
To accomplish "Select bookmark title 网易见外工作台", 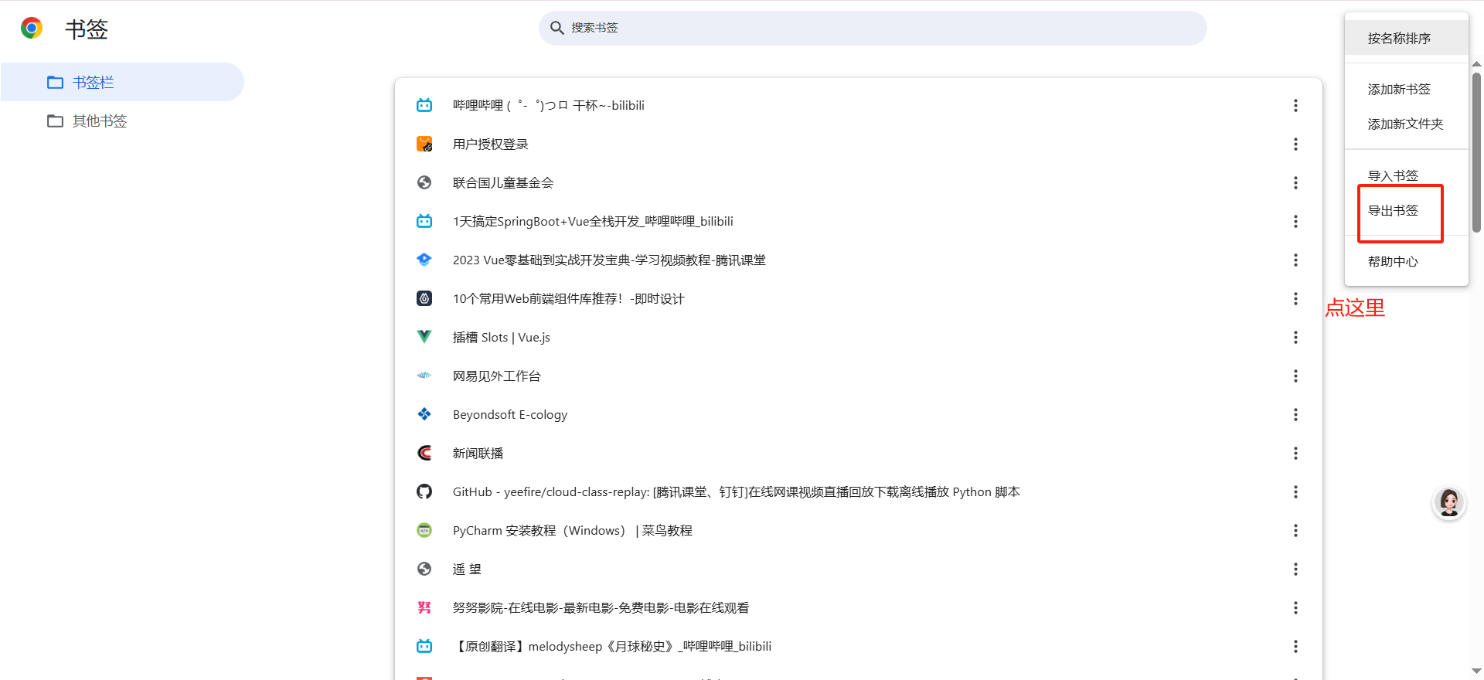I will pos(497,376).
